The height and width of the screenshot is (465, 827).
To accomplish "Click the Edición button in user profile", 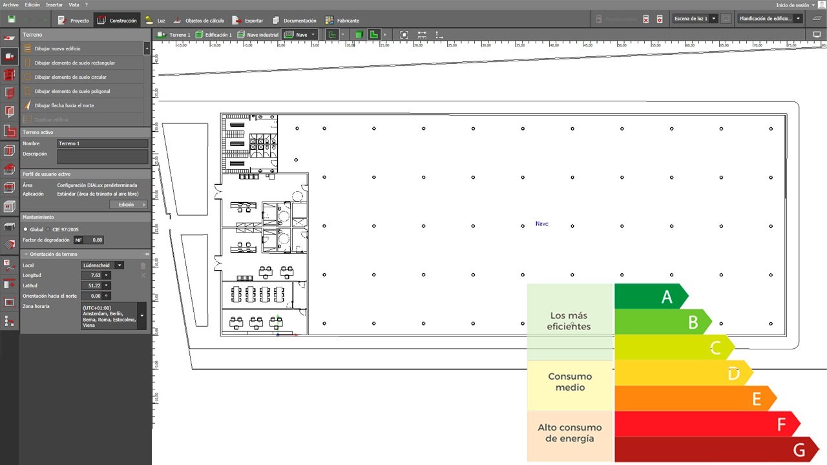I will 129,204.
